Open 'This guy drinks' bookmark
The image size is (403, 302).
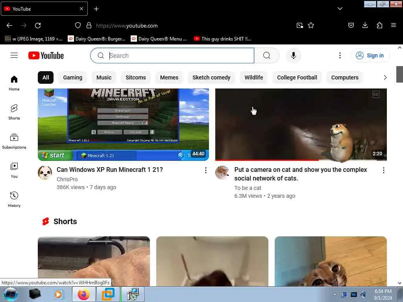[x=222, y=39]
